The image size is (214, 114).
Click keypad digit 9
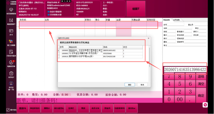[190, 77]
